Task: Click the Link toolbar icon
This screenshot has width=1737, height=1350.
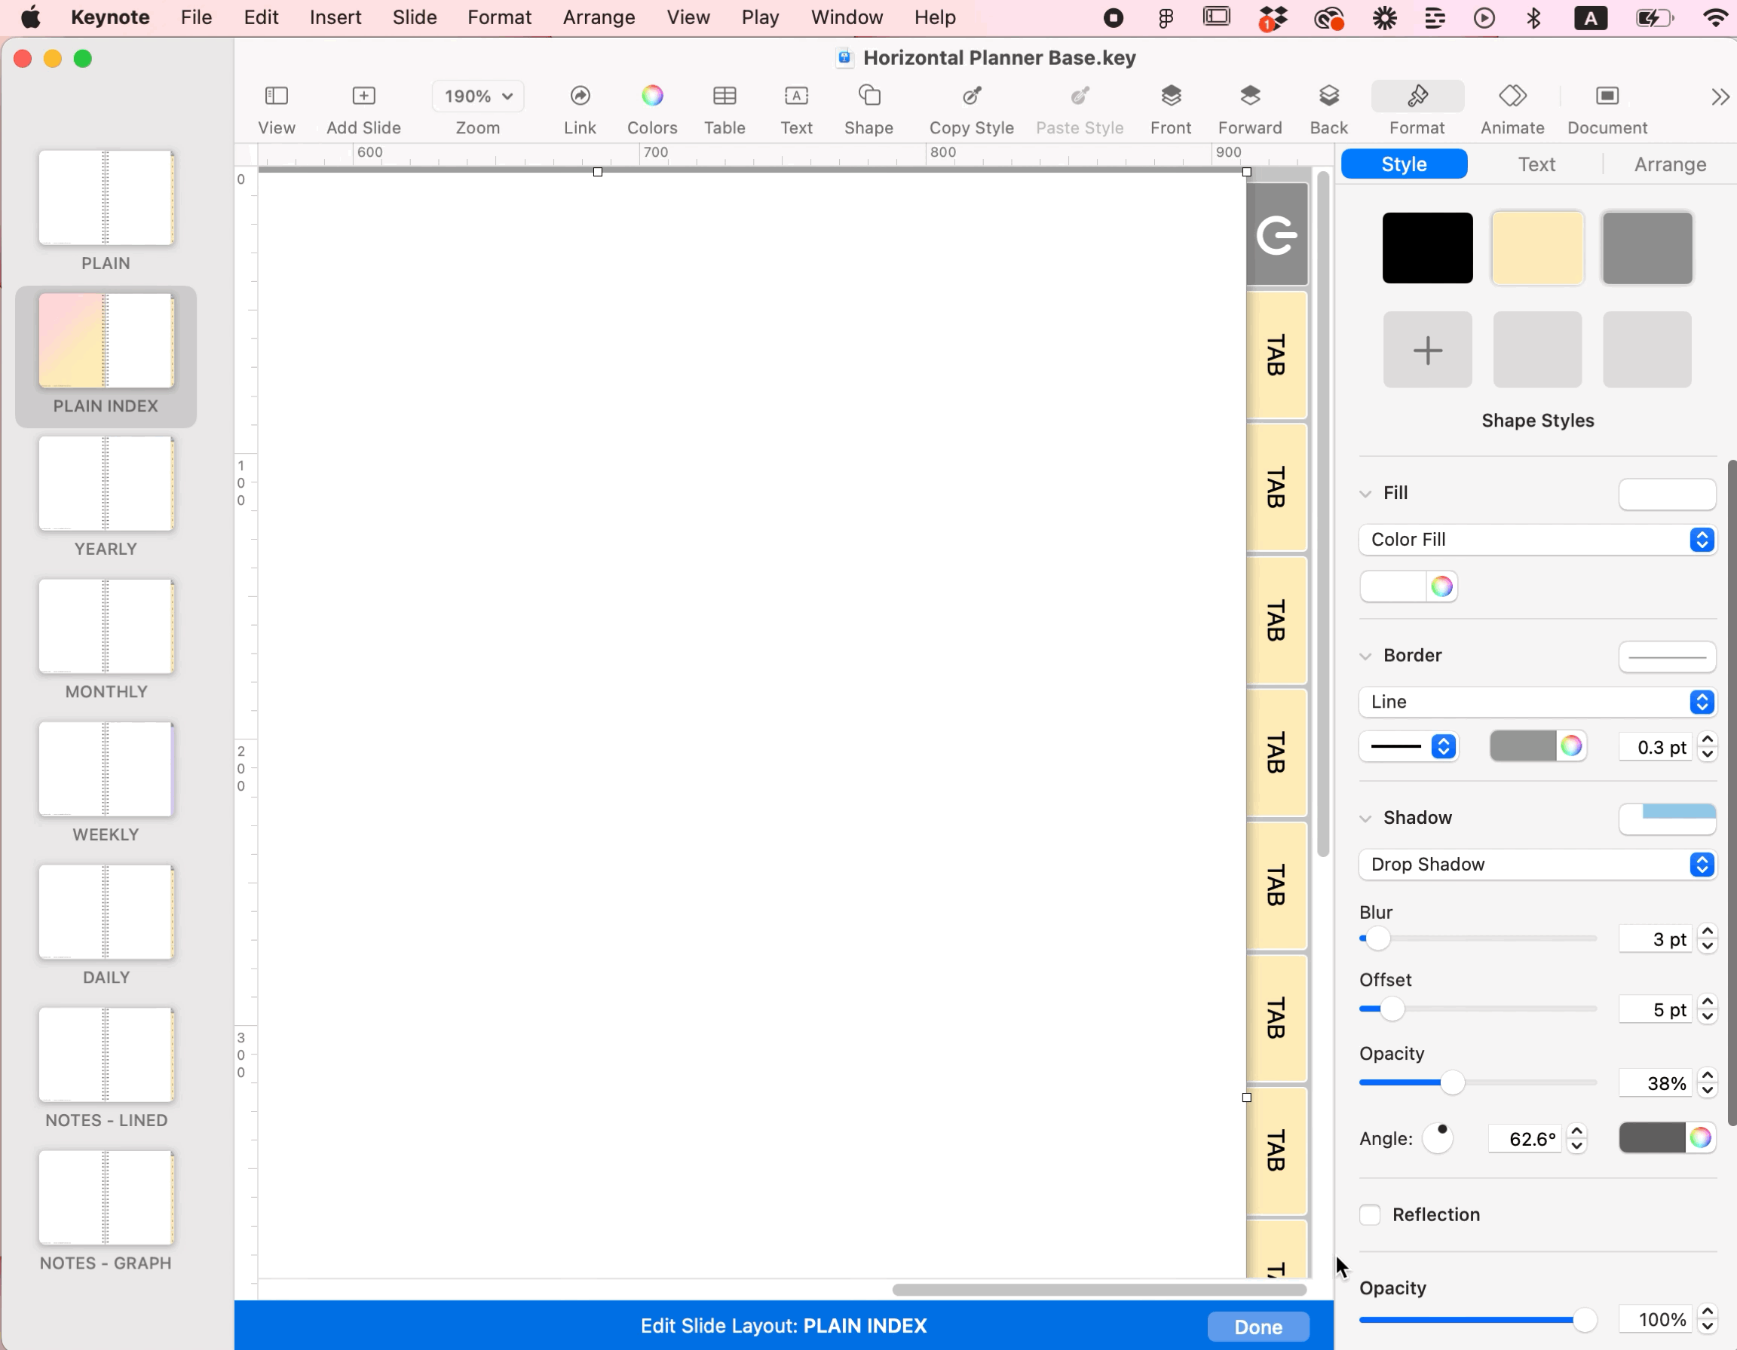Action: click(580, 96)
